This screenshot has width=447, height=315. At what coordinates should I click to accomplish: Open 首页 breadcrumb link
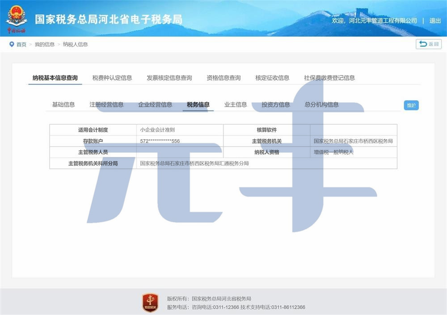tap(21, 44)
